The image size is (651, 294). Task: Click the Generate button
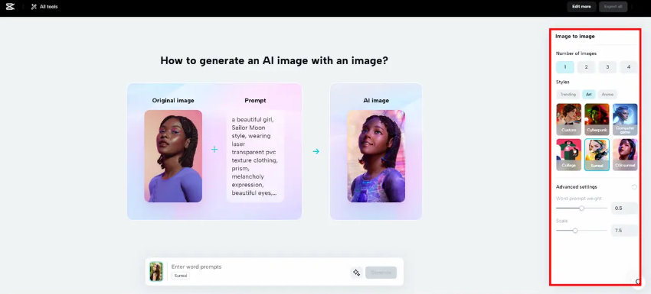point(381,273)
